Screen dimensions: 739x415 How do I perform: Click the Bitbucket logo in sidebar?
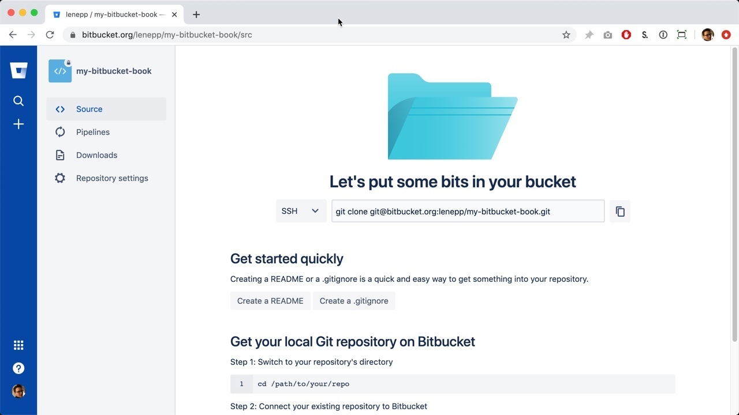18,71
